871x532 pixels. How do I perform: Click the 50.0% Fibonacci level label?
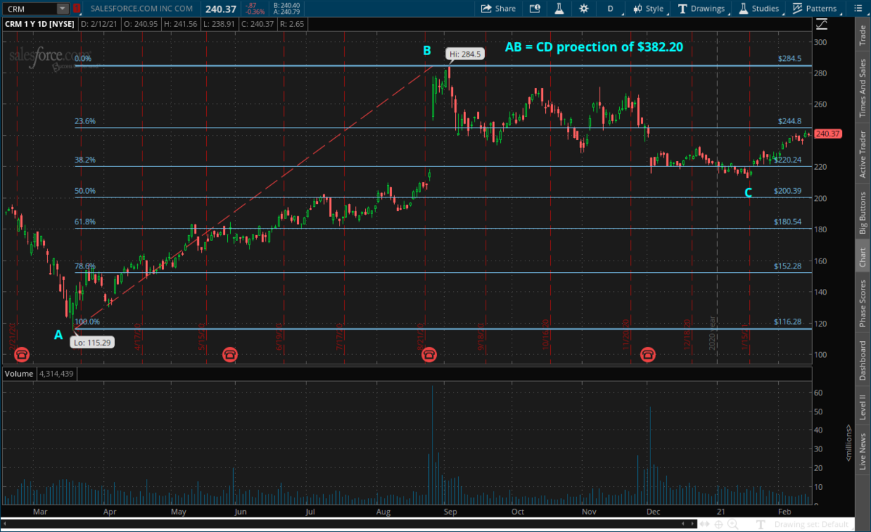tap(85, 191)
